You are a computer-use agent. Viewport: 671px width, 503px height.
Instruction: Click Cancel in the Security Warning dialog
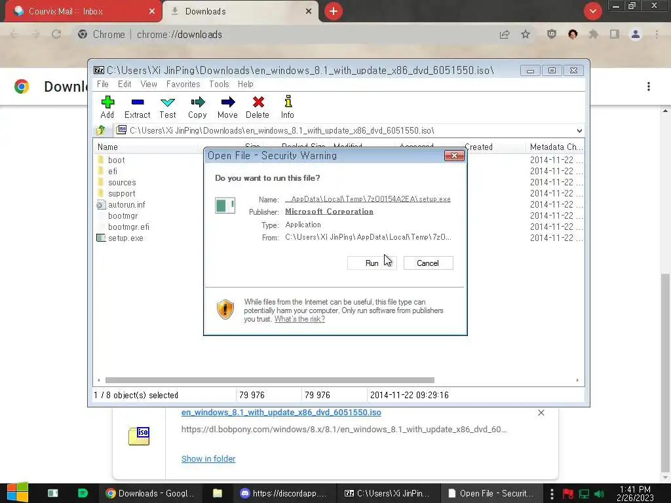(428, 263)
